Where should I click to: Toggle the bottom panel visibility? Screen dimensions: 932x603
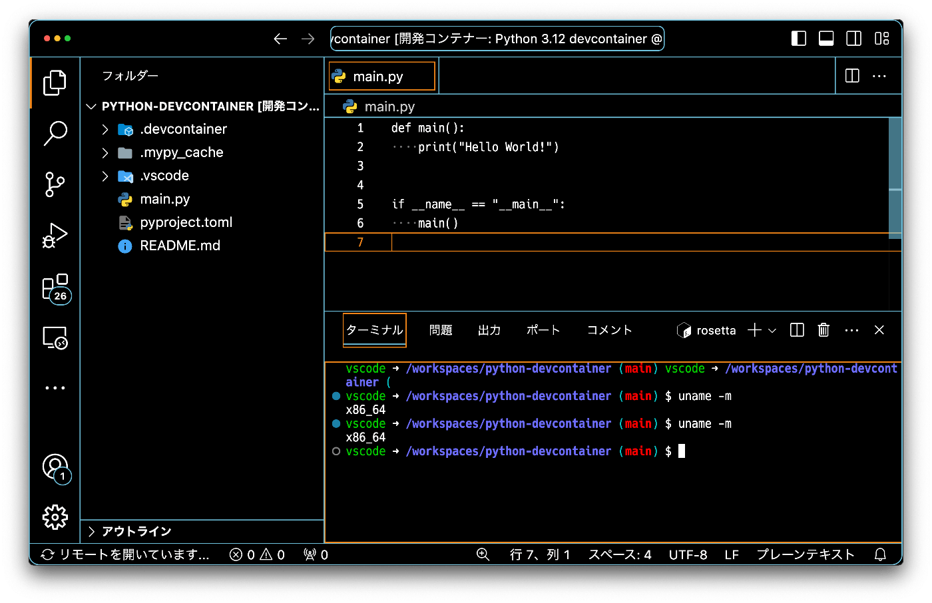coord(826,39)
